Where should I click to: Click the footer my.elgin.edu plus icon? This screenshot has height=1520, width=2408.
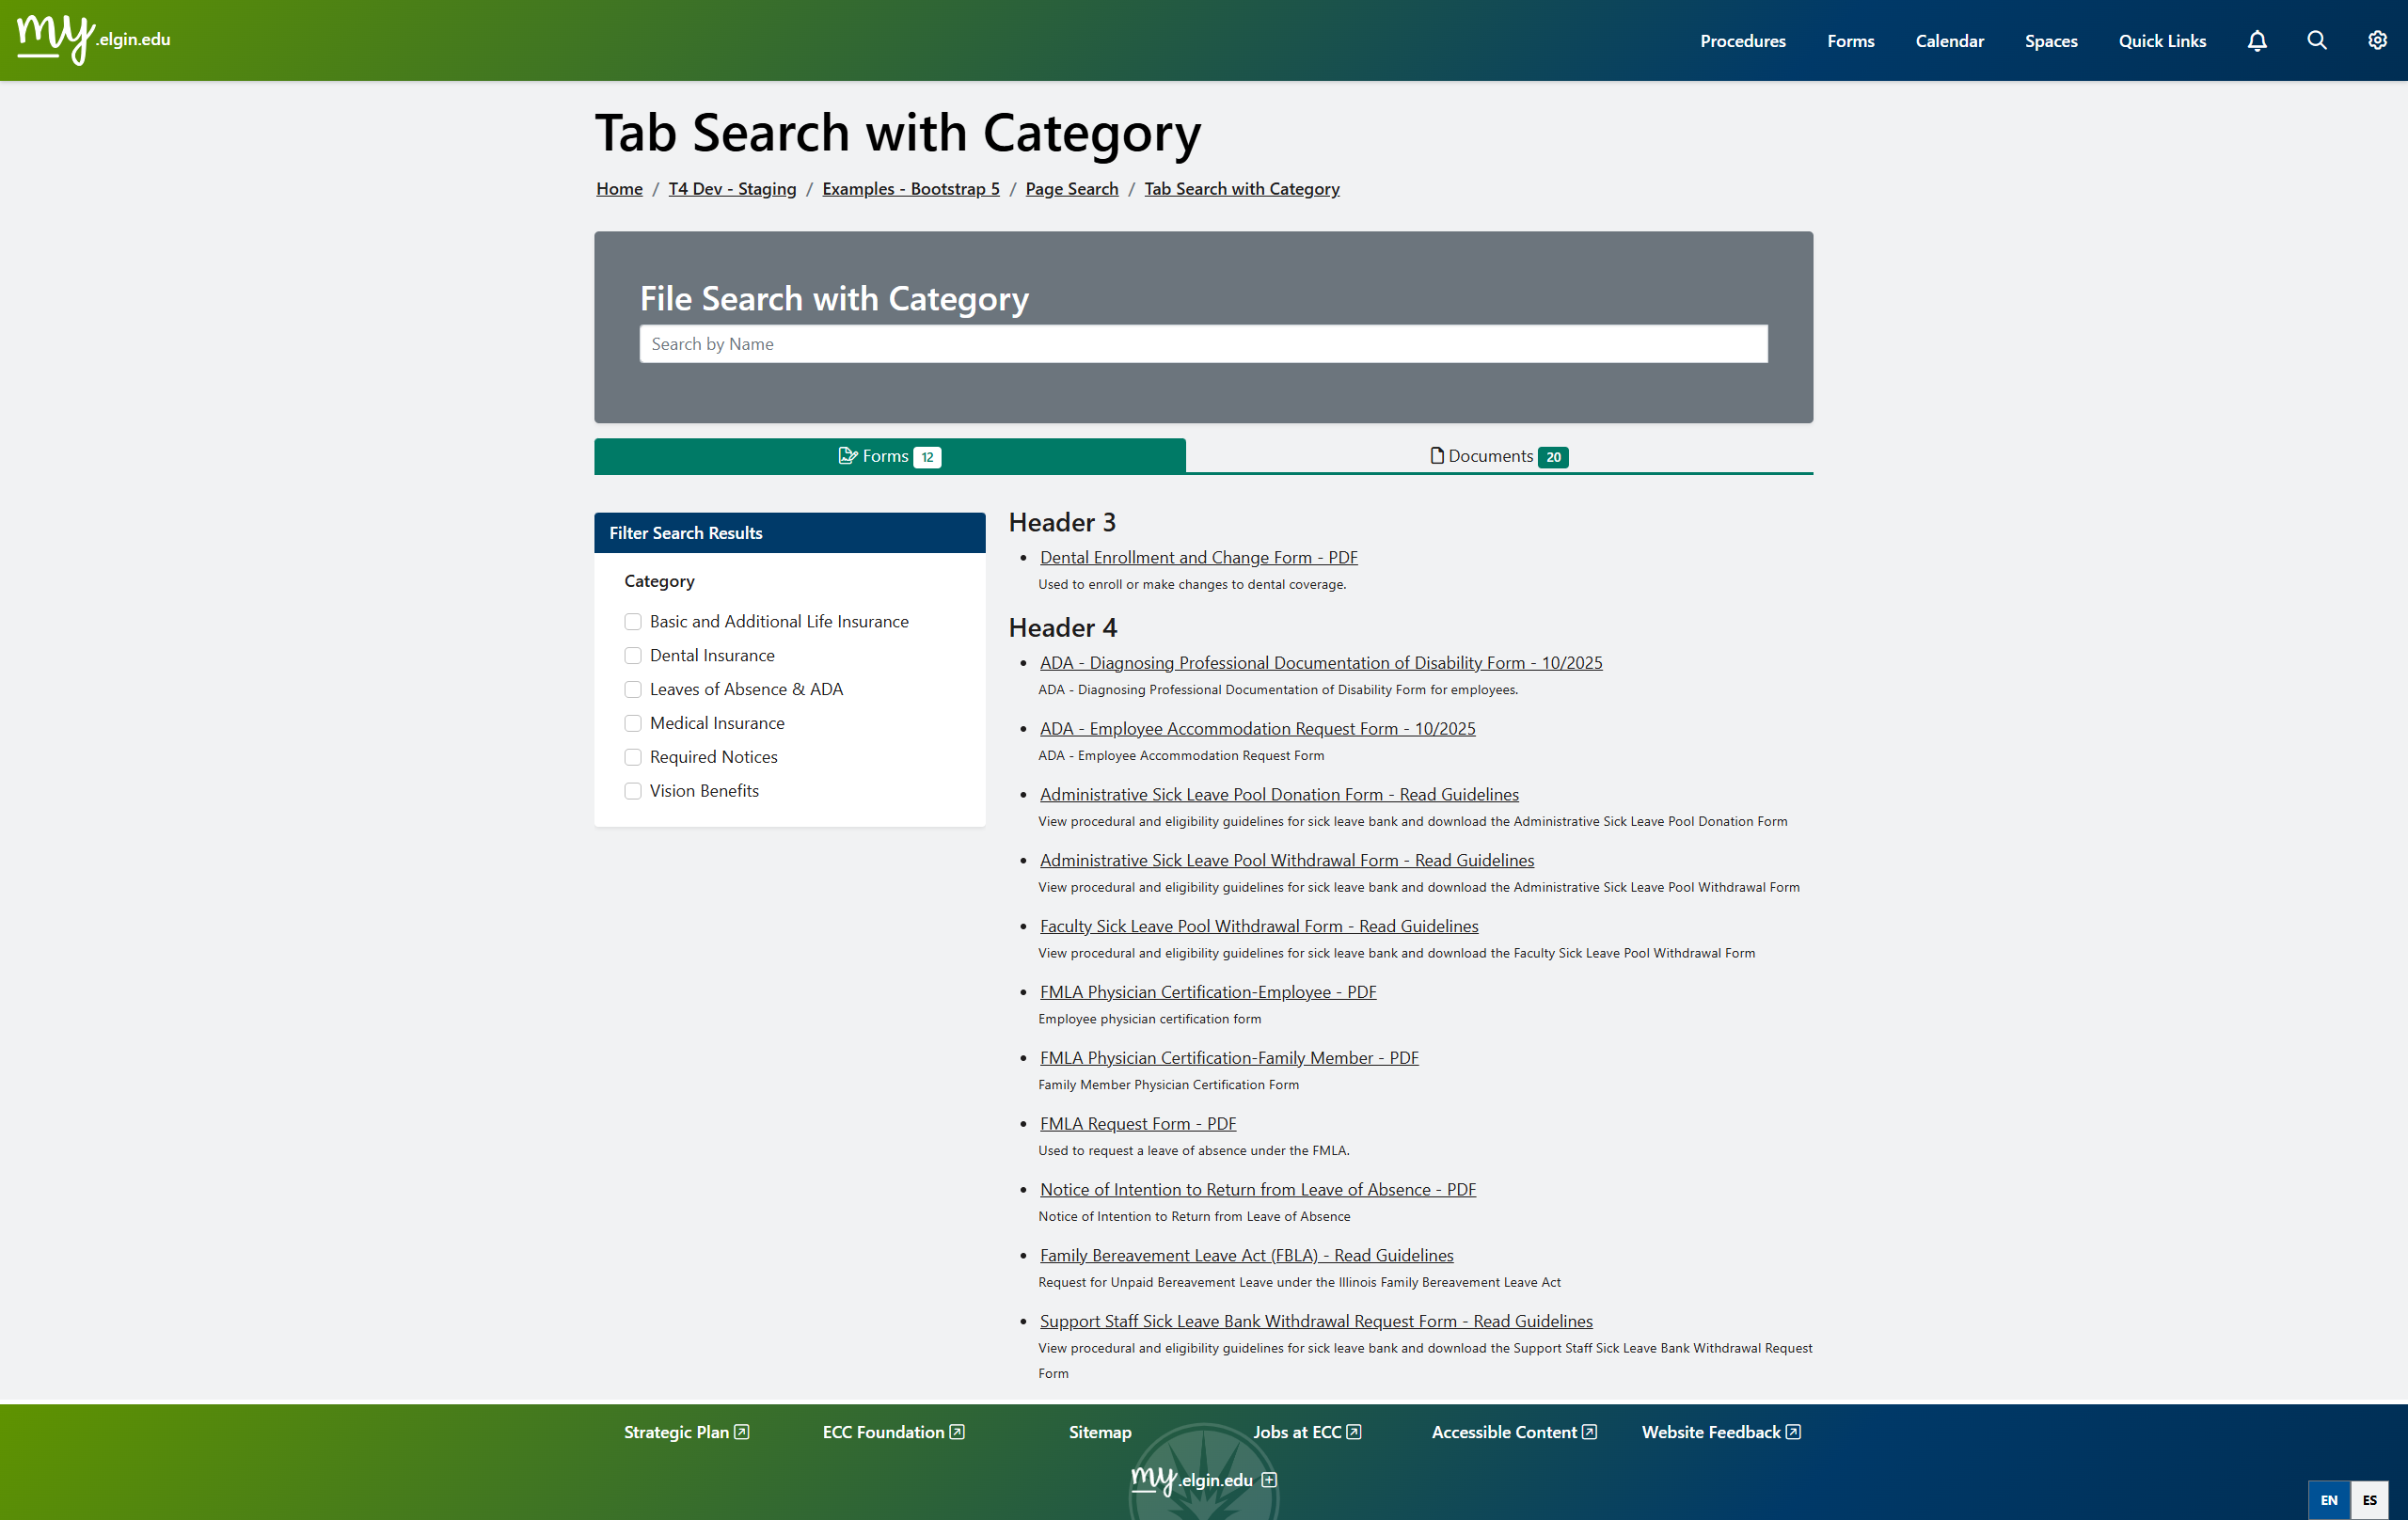click(1269, 1480)
